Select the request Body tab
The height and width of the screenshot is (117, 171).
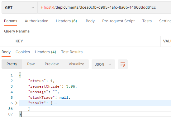tap(90, 21)
